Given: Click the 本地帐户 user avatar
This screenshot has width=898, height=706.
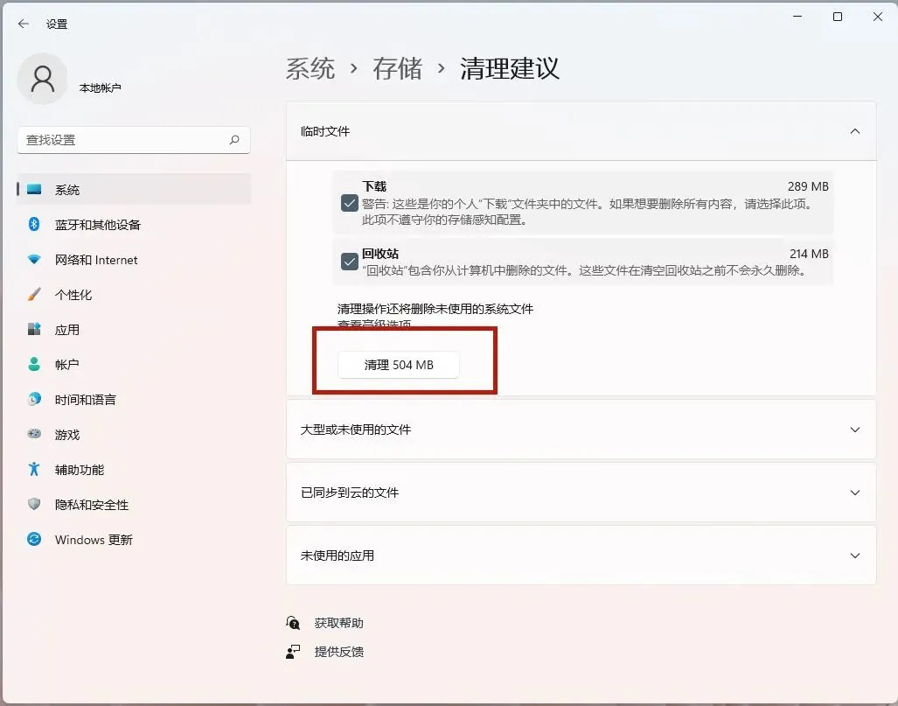Looking at the screenshot, I should click(42, 78).
